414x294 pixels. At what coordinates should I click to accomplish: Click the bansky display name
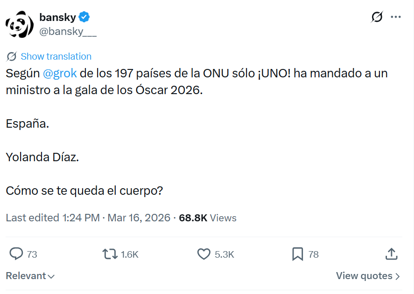point(57,18)
